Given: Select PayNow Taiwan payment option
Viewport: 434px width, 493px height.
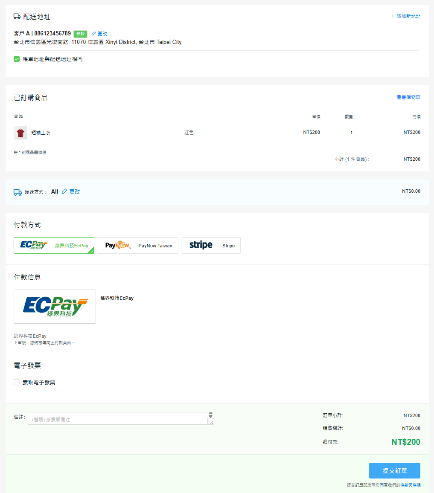Looking at the screenshot, I should [137, 246].
